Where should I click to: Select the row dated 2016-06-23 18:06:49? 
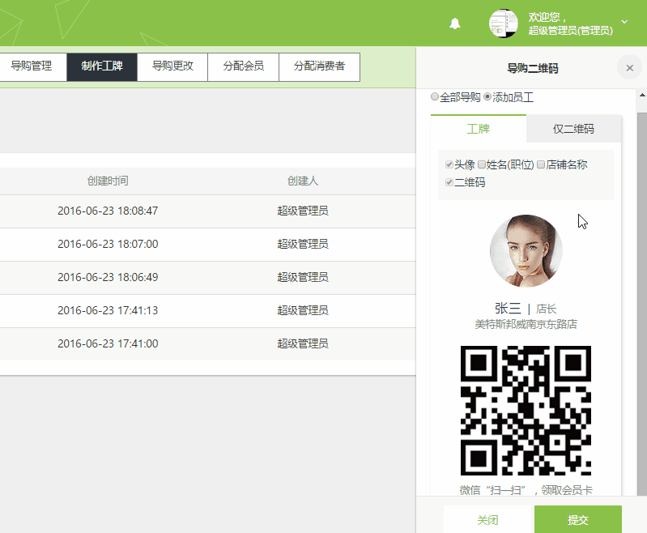coord(208,278)
